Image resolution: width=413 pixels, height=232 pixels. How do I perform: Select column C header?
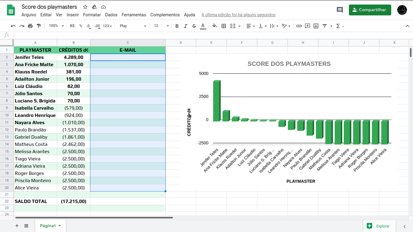point(128,43)
